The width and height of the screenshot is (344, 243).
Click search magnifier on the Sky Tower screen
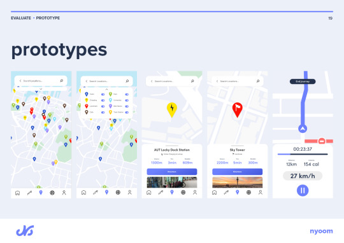(258, 81)
